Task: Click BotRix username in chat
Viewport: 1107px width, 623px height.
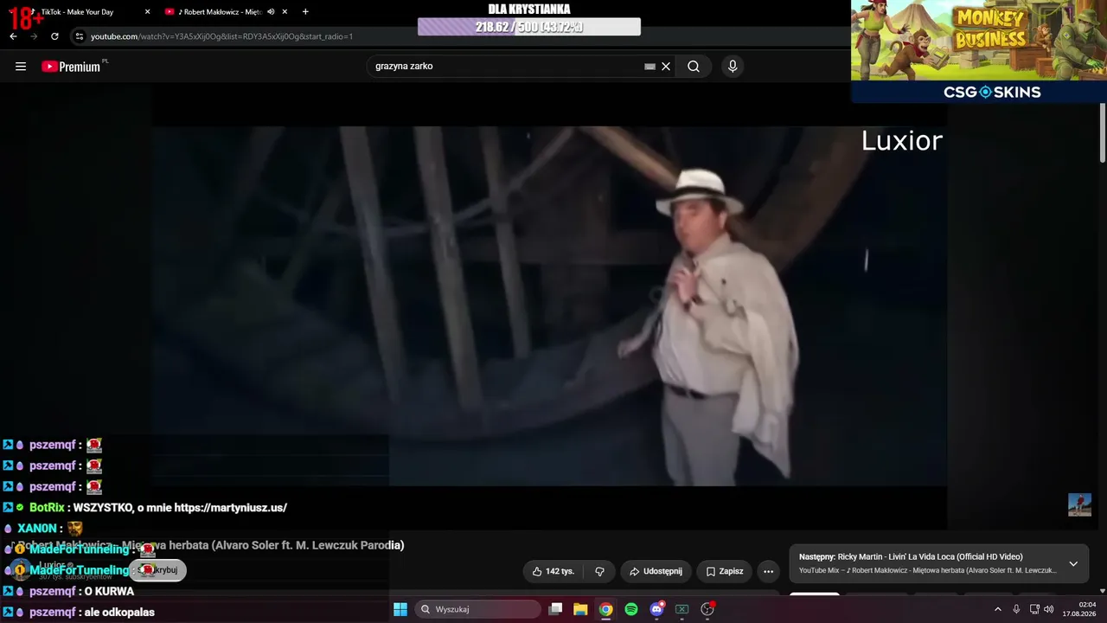Action: click(47, 508)
